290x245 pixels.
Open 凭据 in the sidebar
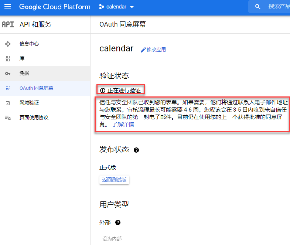45,74
